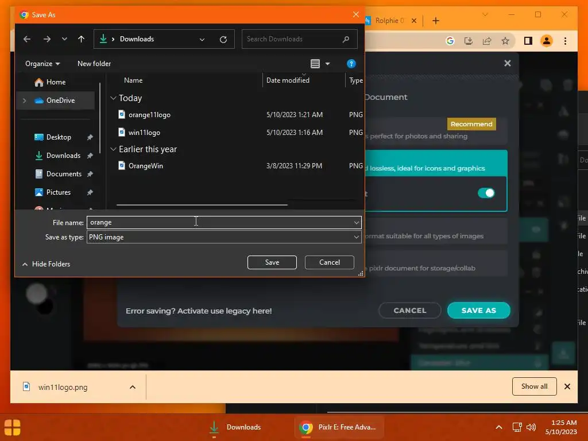The width and height of the screenshot is (588, 441).
Task: Open Documents quick access folder
Action: [55, 174]
